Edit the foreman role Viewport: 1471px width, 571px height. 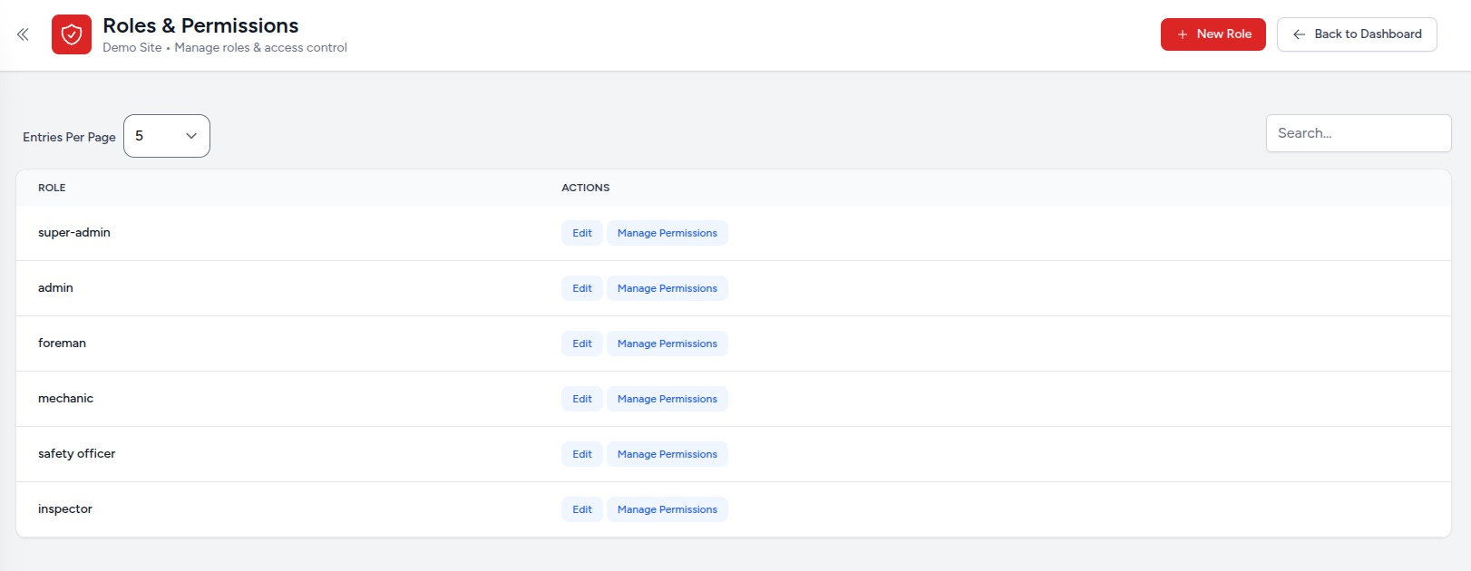click(x=581, y=344)
